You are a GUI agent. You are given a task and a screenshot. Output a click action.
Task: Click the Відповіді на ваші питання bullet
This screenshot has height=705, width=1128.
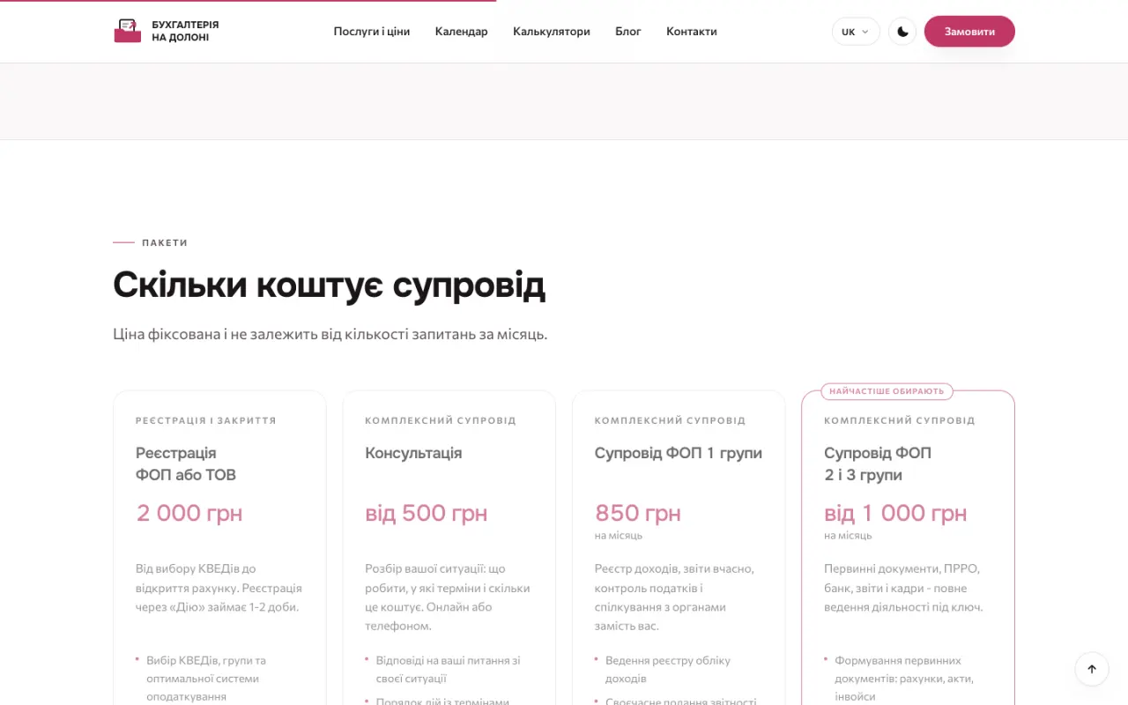pos(448,670)
